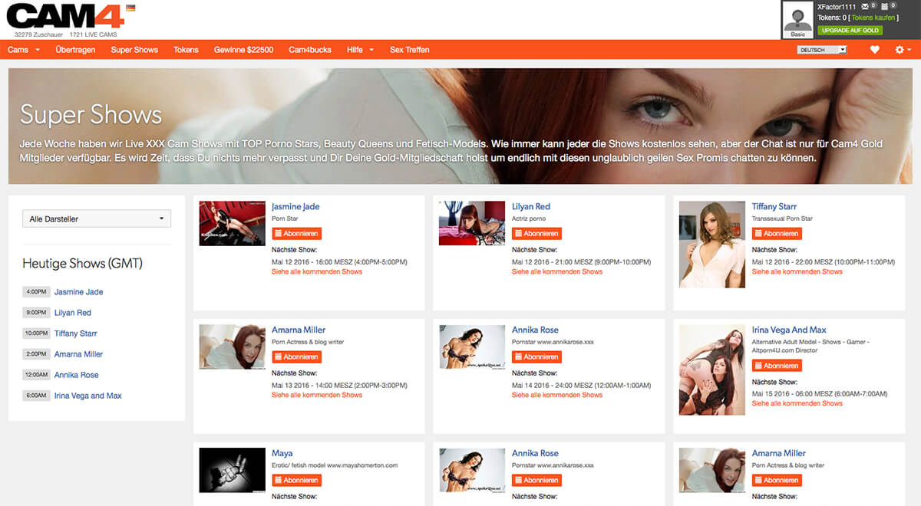The width and height of the screenshot is (921, 506).
Task: Click the UPGRADE AUF GOLD button
Action: click(x=850, y=31)
